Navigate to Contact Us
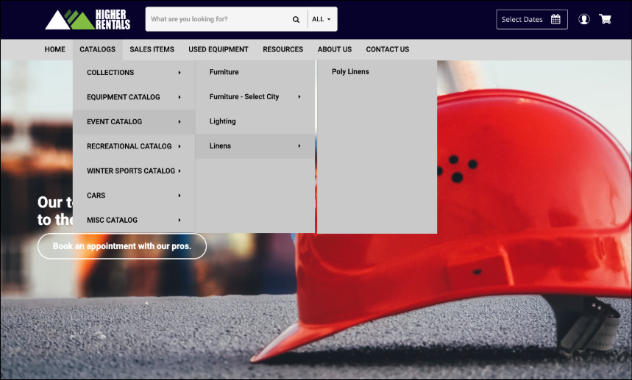632x380 pixels. (387, 49)
